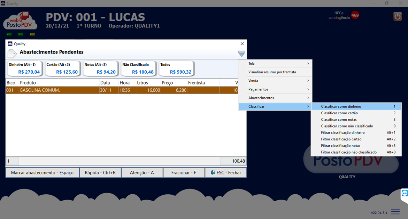Choose Classificar como cartão
408x219 pixels.
coord(356,113)
